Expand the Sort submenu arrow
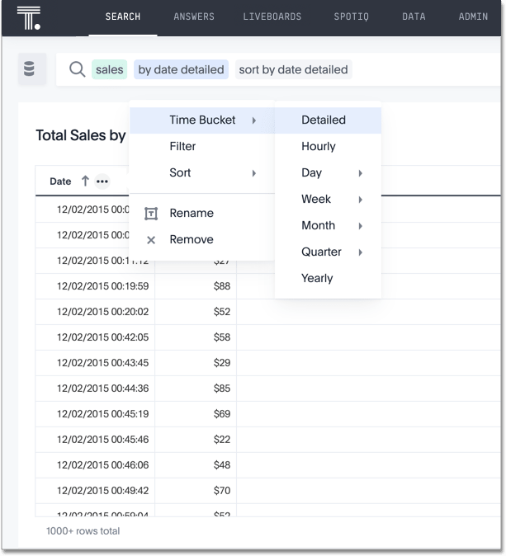This screenshot has width=506, height=556. pyautogui.click(x=253, y=173)
